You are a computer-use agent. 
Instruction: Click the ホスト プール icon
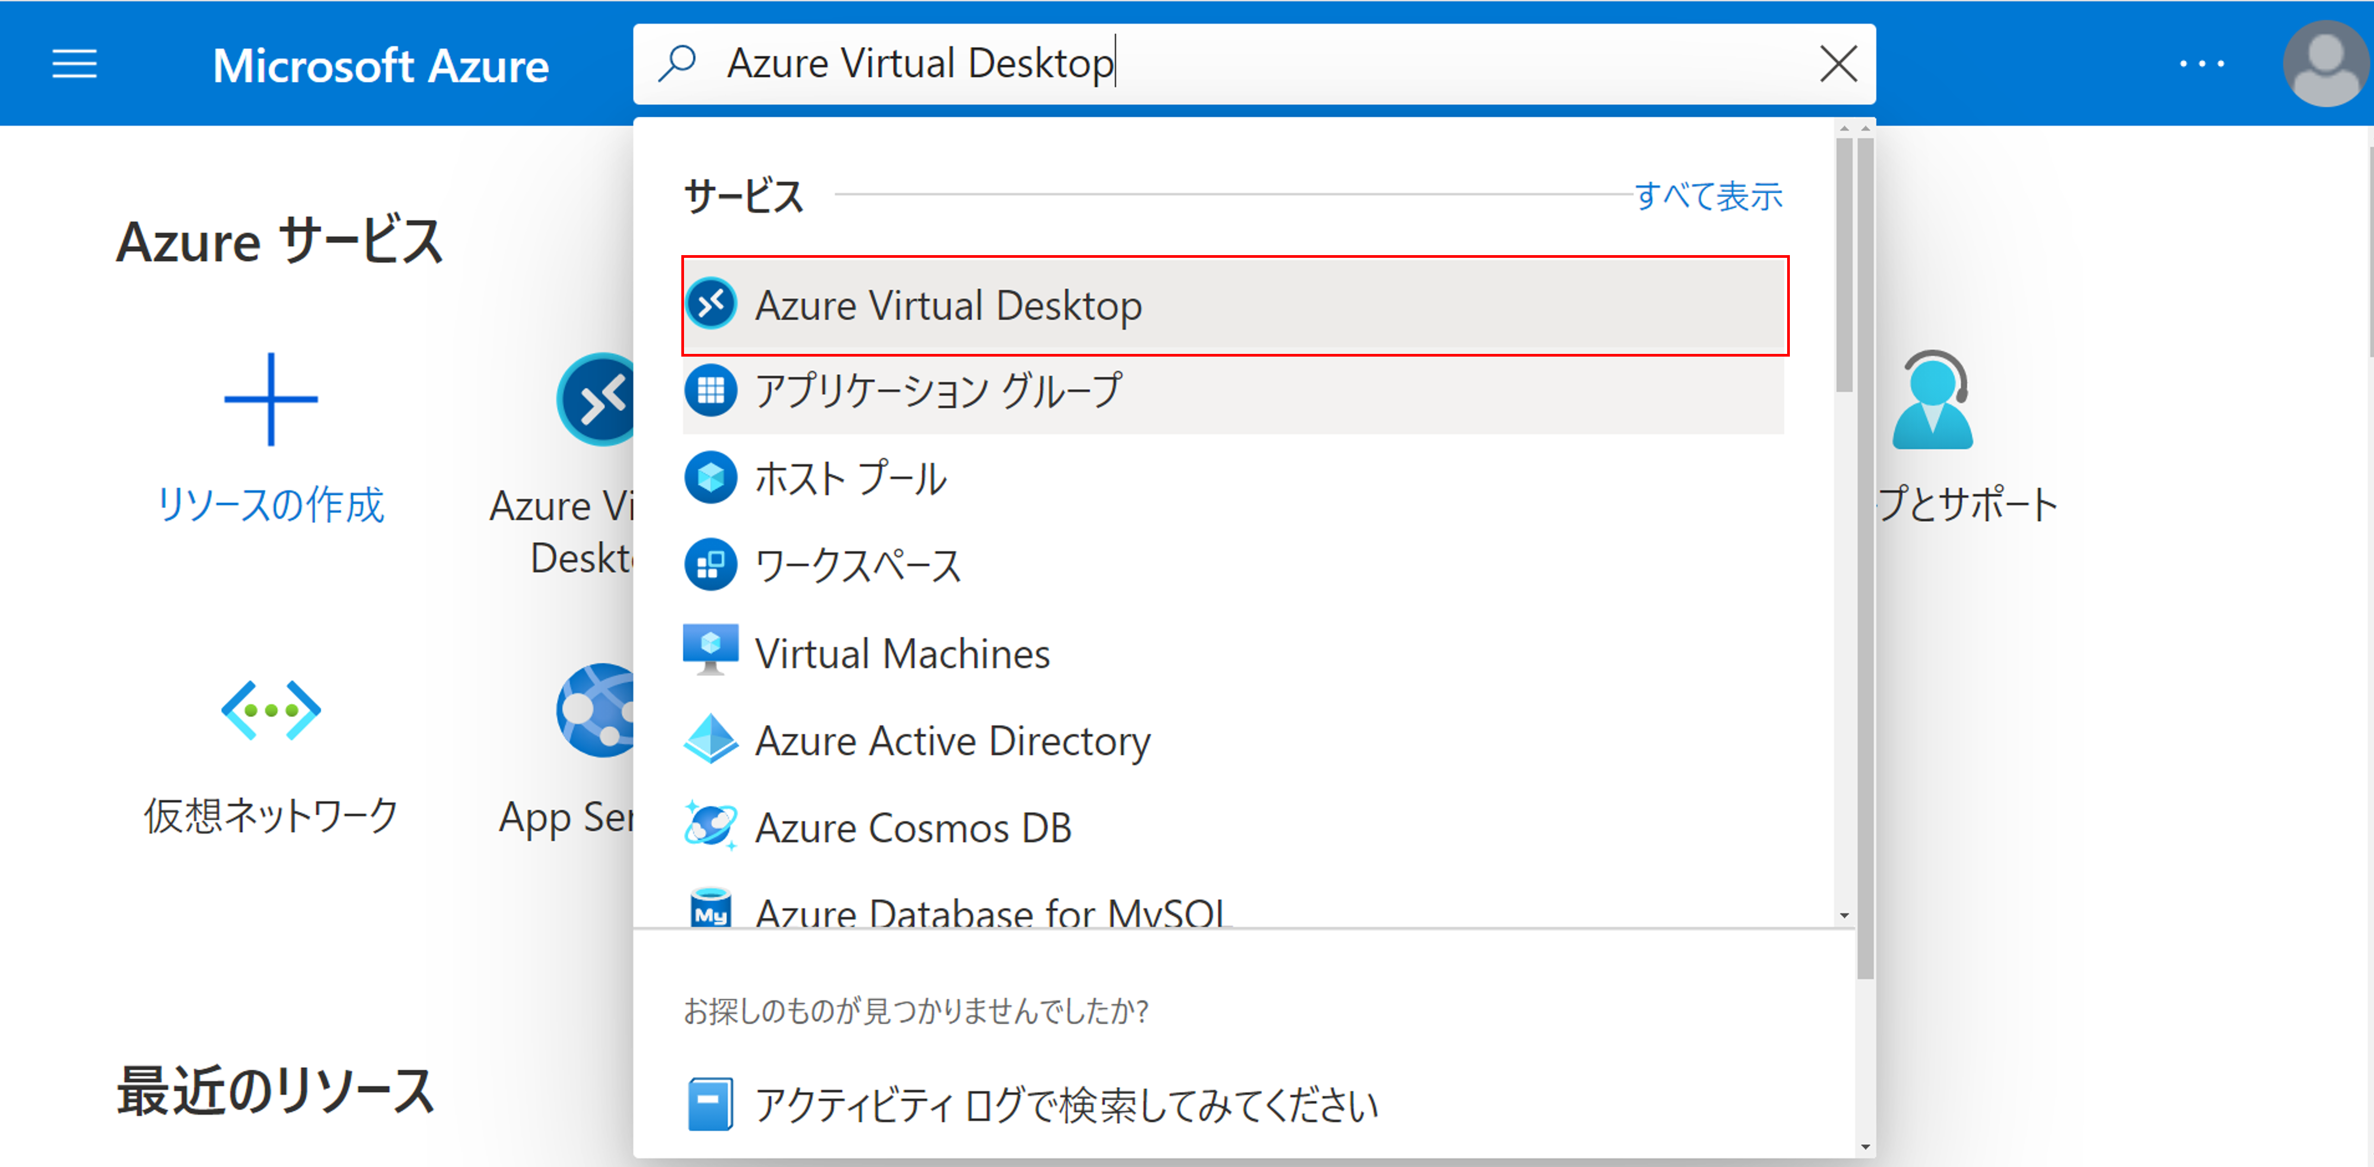(711, 478)
